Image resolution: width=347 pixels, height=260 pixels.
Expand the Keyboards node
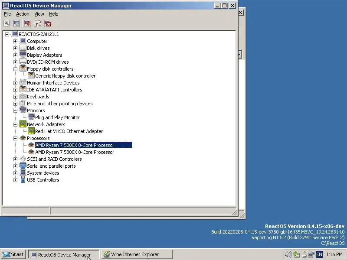tap(15, 97)
